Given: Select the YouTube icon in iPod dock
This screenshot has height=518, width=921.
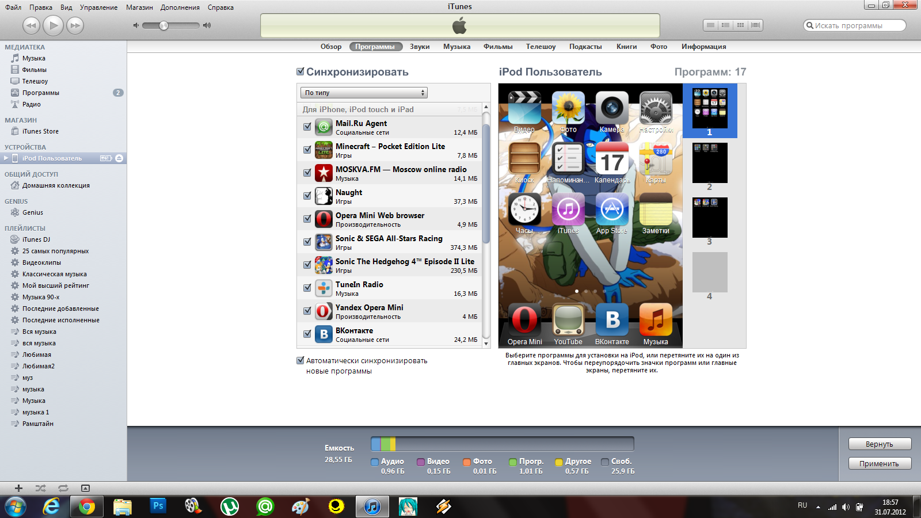Looking at the screenshot, I should pyautogui.click(x=568, y=319).
